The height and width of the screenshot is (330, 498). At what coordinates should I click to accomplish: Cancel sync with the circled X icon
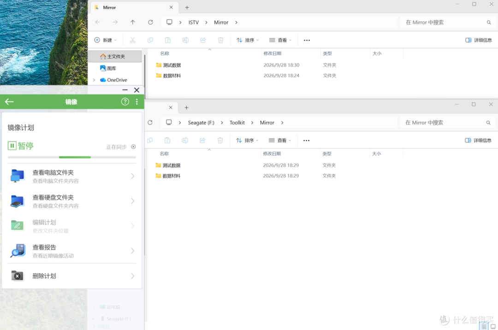tap(133, 147)
